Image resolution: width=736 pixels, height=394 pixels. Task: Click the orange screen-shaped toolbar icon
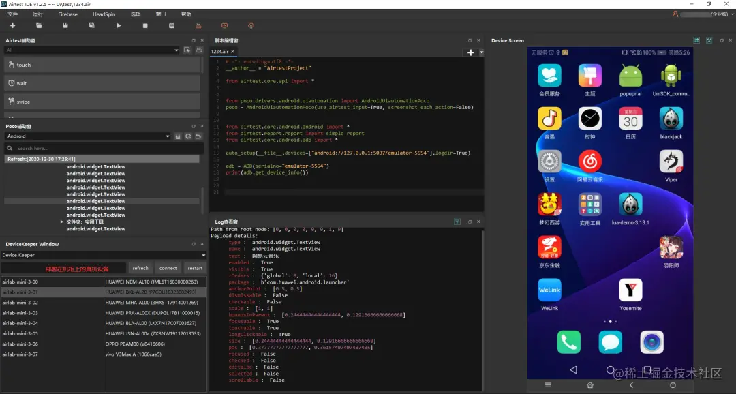coord(224,26)
